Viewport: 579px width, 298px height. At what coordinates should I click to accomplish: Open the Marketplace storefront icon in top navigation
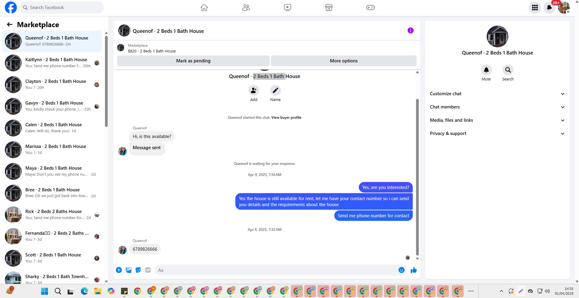pos(329,8)
